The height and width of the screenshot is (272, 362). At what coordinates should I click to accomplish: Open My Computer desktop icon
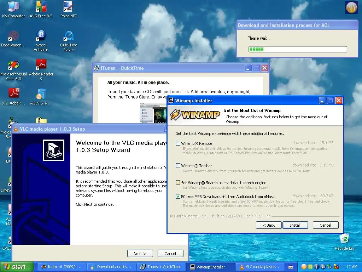point(13,9)
